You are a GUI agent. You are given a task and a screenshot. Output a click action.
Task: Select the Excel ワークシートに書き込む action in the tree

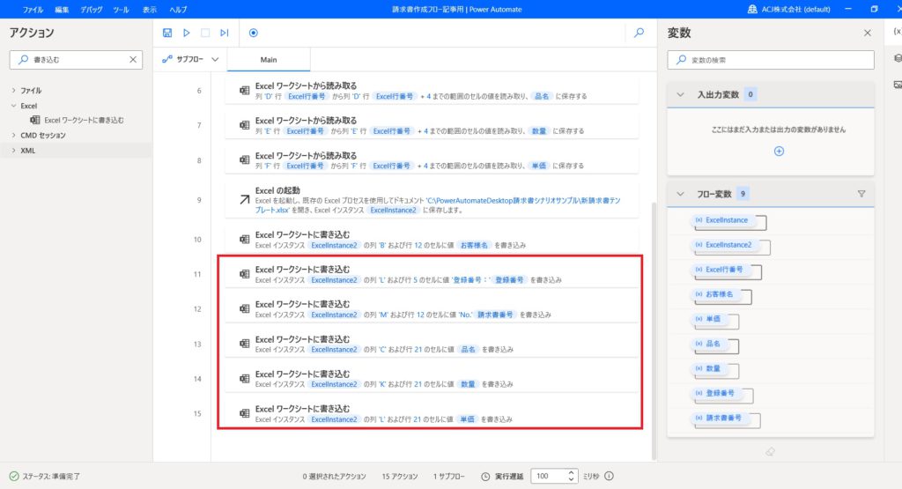pos(84,120)
